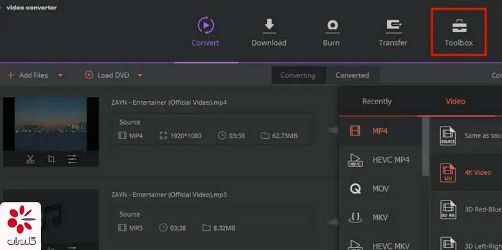Select the MP4 format
Screen dimensions: 502x250
381,130
